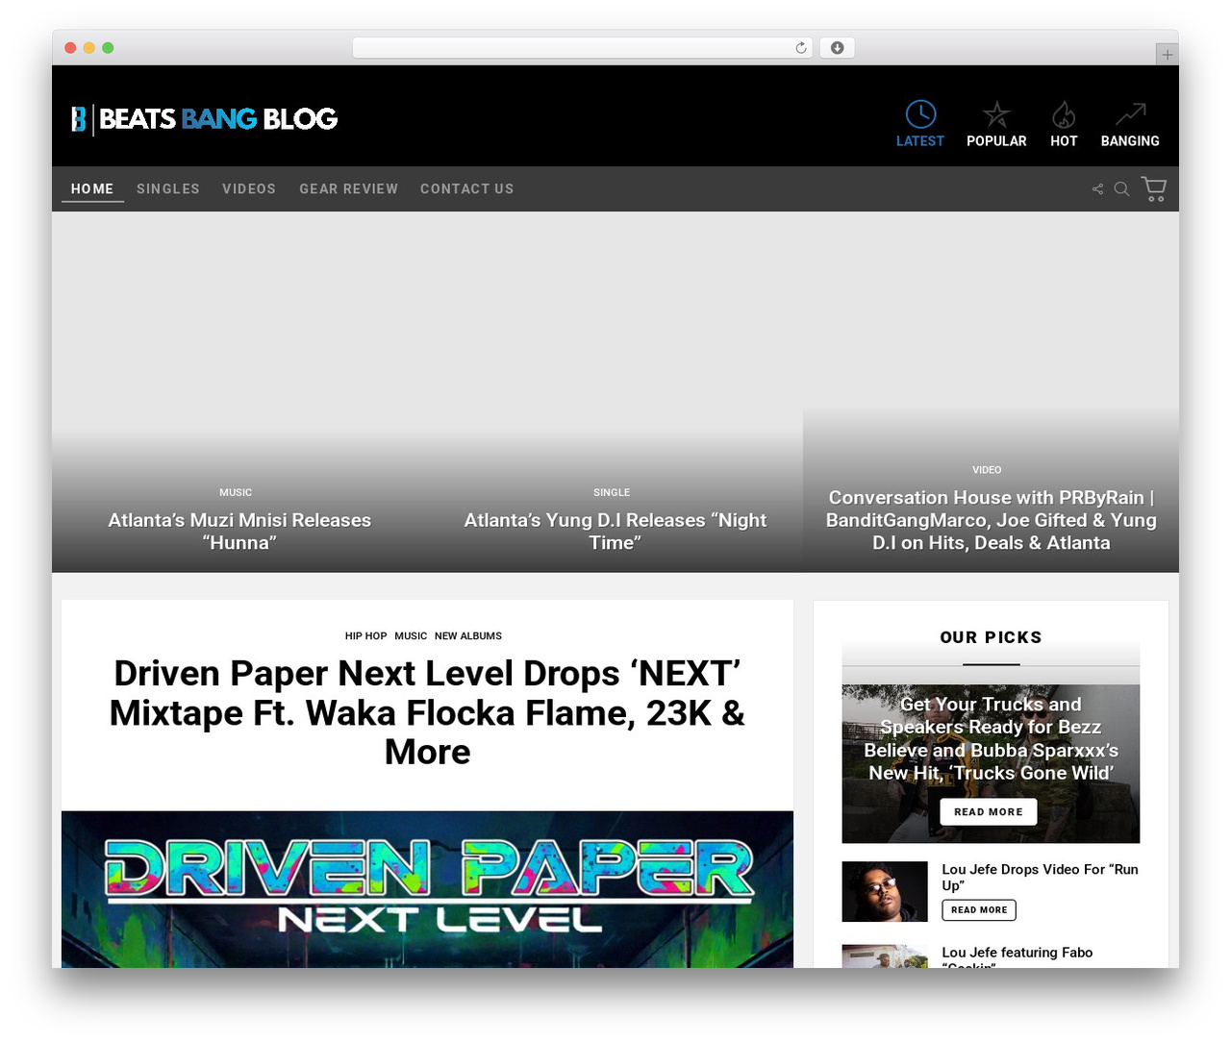
Task: Open the Videos menu item
Action: [249, 189]
